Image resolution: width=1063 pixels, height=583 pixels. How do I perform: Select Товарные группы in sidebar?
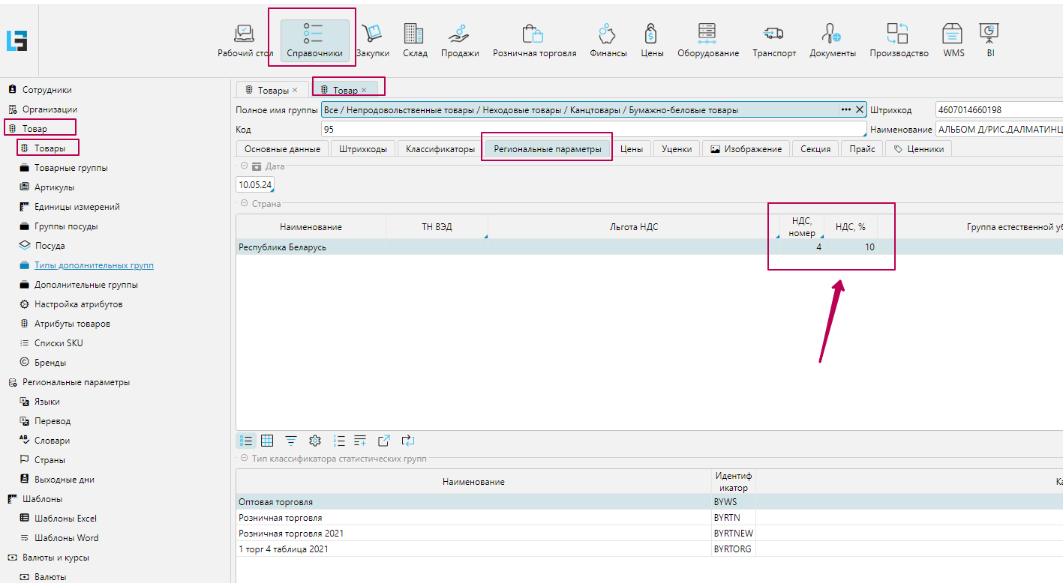coord(71,168)
